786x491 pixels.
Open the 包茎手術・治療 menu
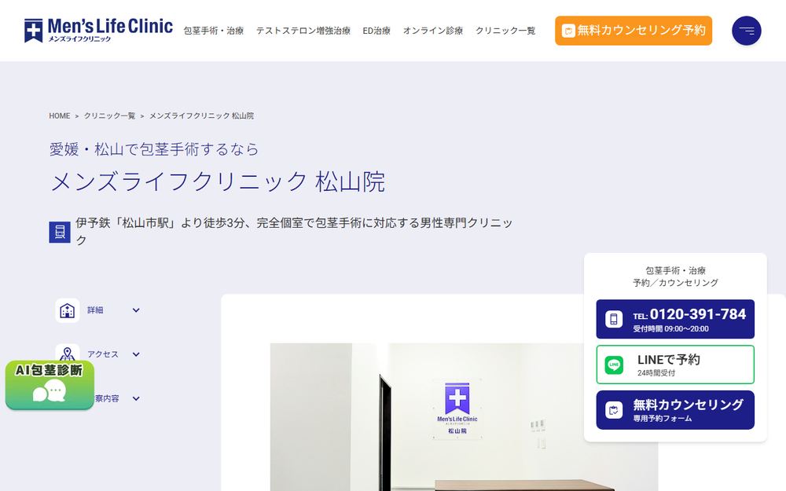[214, 31]
